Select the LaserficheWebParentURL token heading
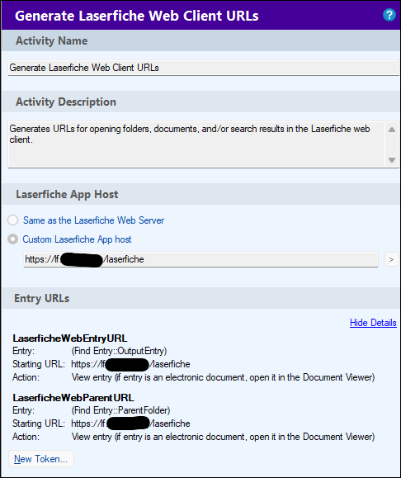The image size is (401, 478). click(73, 398)
